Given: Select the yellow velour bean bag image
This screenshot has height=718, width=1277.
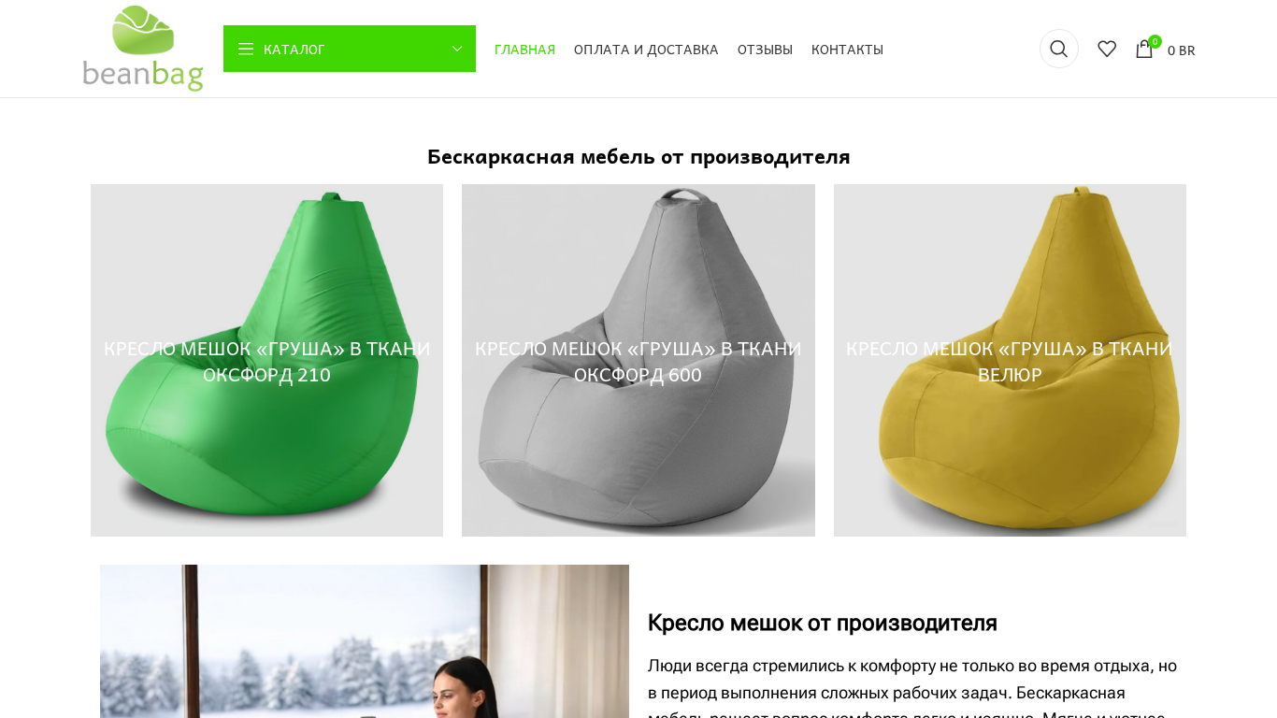Looking at the screenshot, I should (x=1010, y=360).
